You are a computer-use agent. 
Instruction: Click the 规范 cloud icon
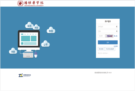pos(29,25)
